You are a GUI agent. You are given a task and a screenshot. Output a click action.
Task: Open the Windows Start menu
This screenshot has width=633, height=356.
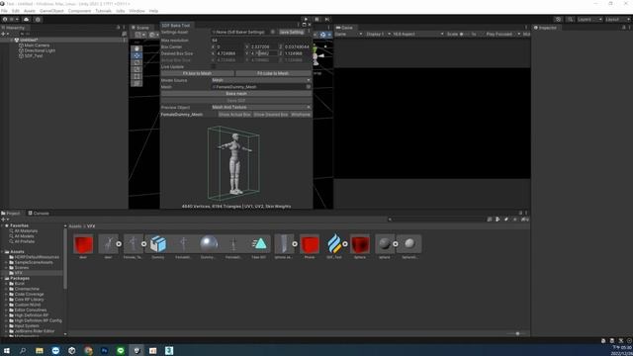[6, 350]
